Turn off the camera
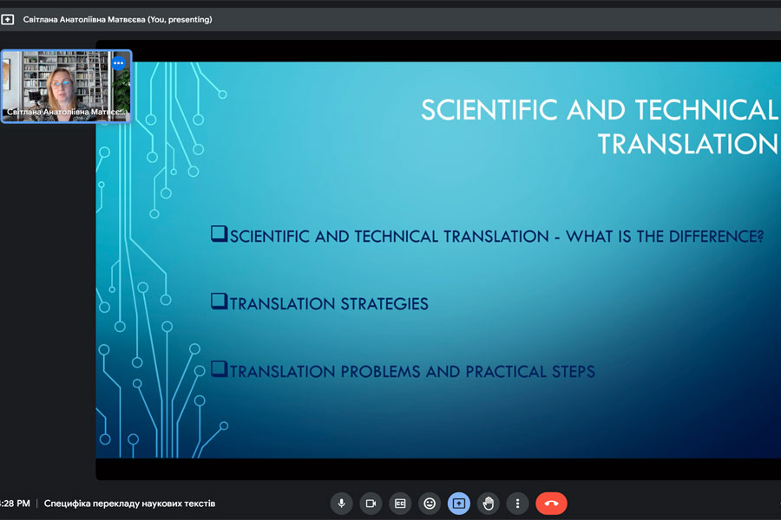Image resolution: width=781 pixels, height=520 pixels. (371, 503)
